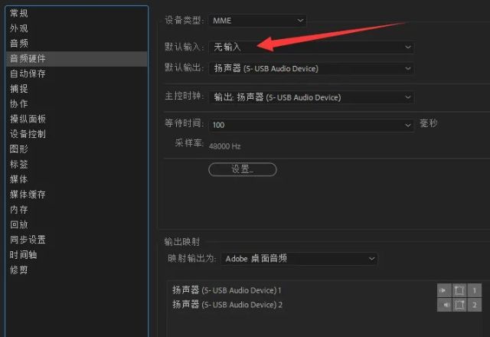
Task: Select 协作 in the preferences list
Action: [77, 104]
